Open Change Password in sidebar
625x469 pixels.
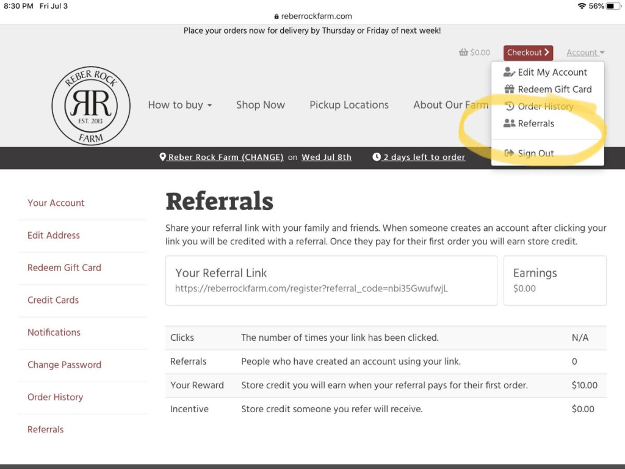tap(64, 365)
